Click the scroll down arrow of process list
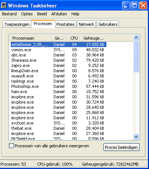The width and height of the screenshot is (149, 169). coord(136,137)
